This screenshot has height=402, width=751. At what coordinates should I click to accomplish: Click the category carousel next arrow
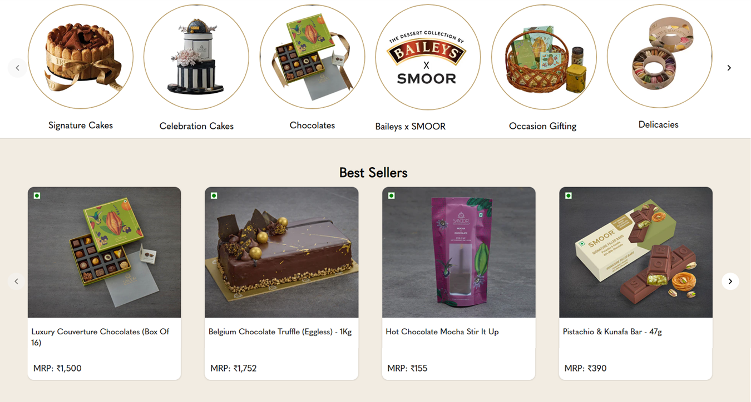729,68
